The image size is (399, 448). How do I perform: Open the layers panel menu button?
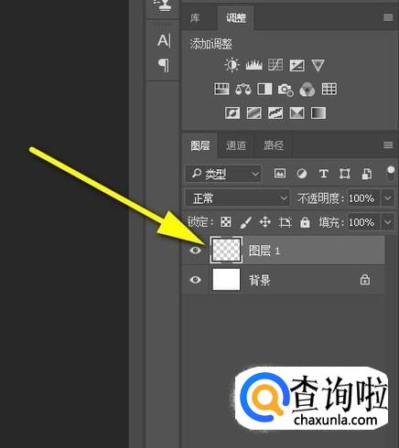point(388,145)
